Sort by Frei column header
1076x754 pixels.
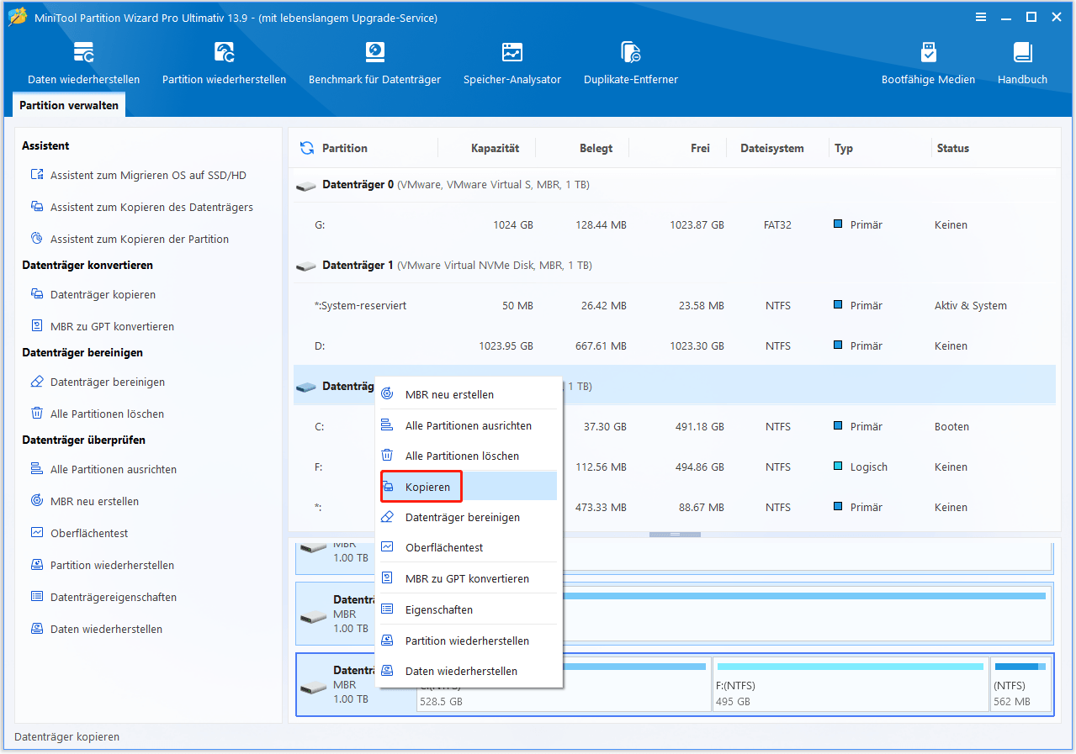[700, 148]
